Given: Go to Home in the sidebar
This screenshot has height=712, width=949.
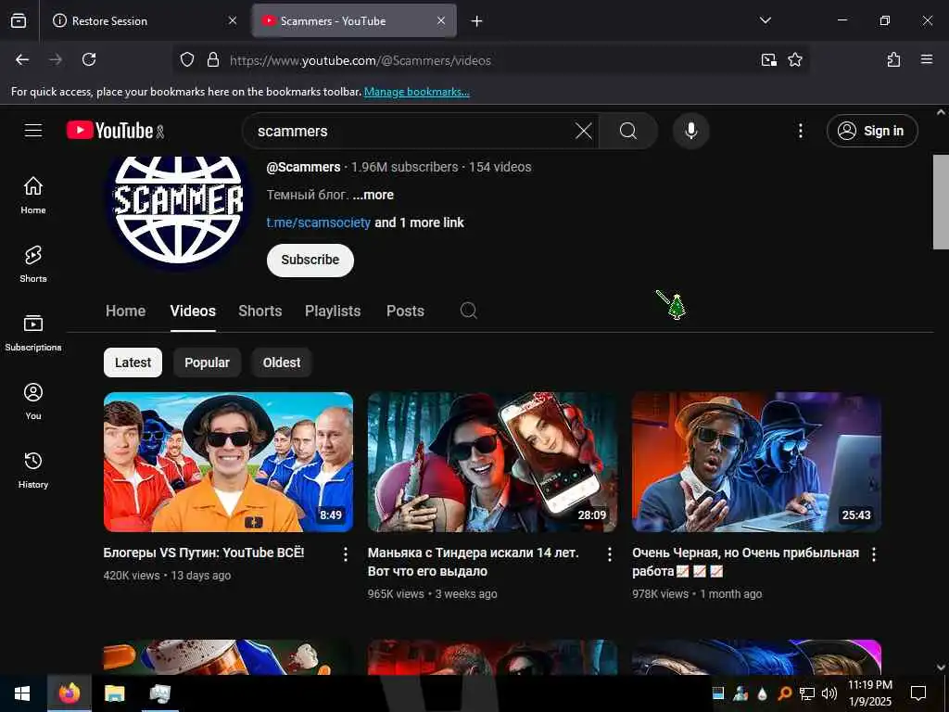Looking at the screenshot, I should [x=33, y=195].
